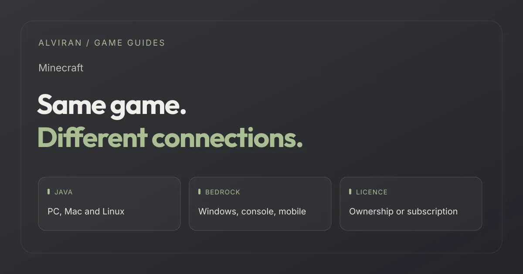The height and width of the screenshot is (274, 523).
Task: Click the "ALVIRAN / GAME GUIDES" breadcrumb text
Action: (102, 43)
